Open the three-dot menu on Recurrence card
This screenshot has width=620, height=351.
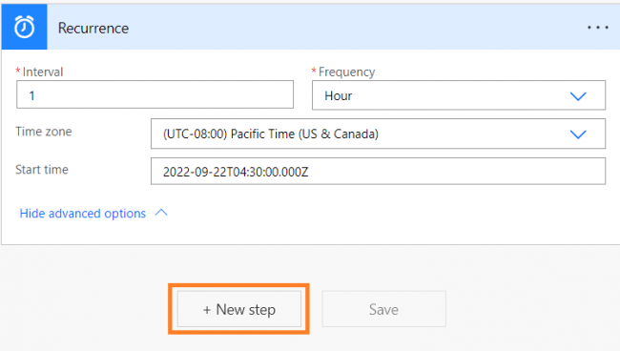[x=597, y=28]
